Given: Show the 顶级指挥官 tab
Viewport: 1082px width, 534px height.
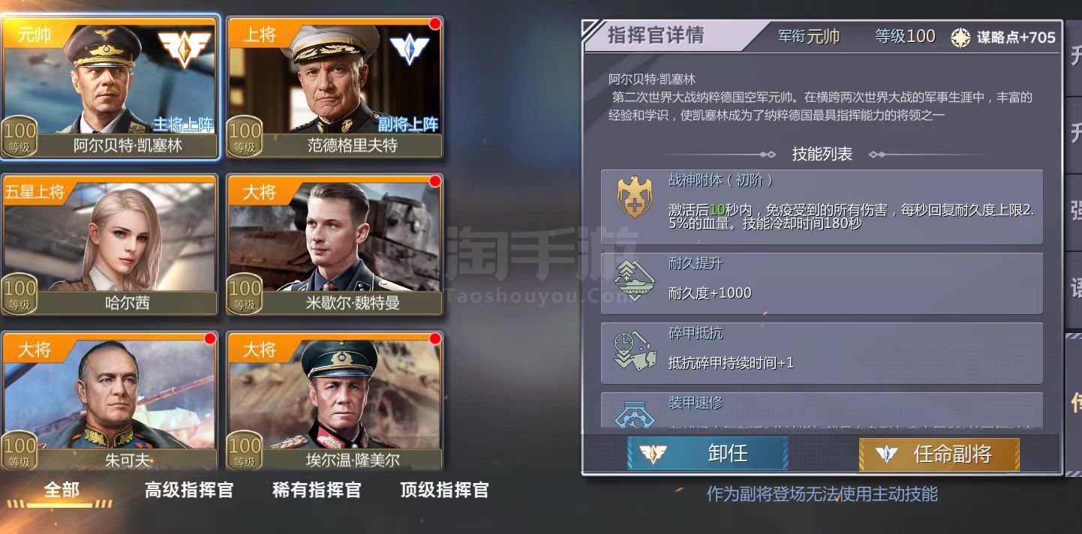Looking at the screenshot, I should pos(444,490).
